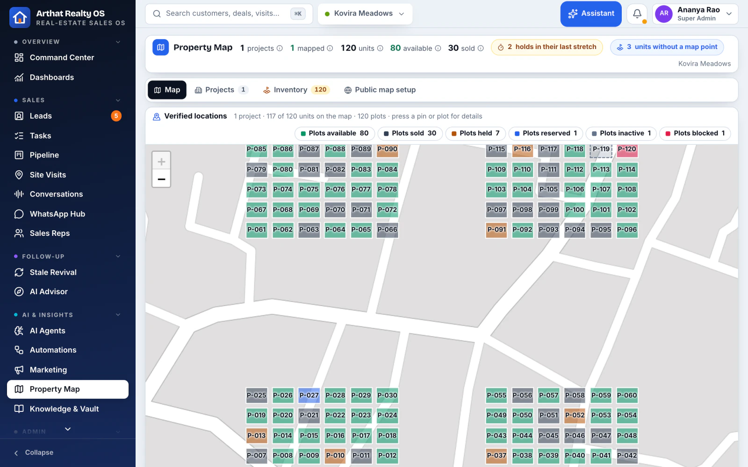
Task: Open the Kovira Meadows project dropdown
Action: coord(365,14)
